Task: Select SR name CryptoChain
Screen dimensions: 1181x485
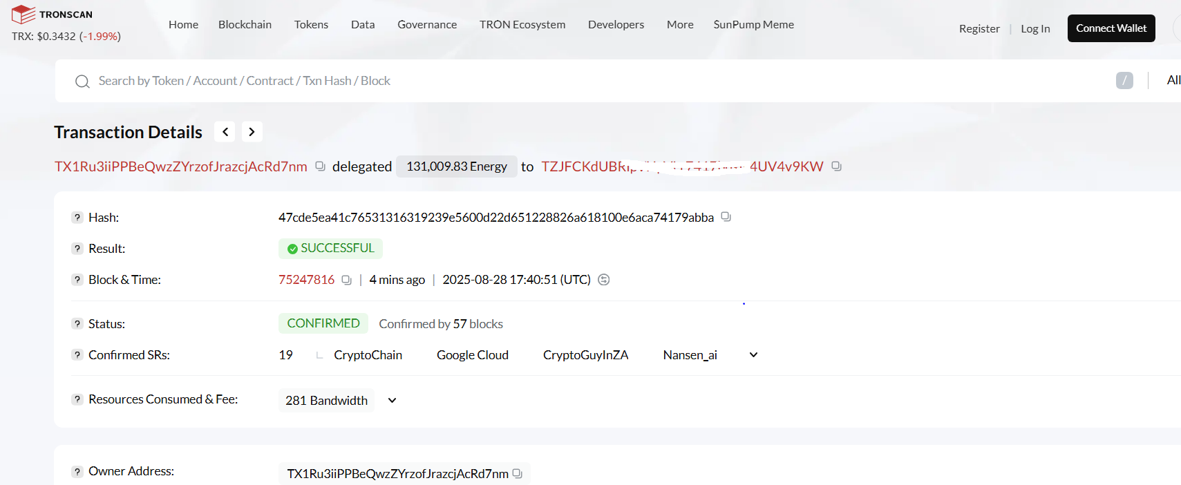Action: (368, 355)
